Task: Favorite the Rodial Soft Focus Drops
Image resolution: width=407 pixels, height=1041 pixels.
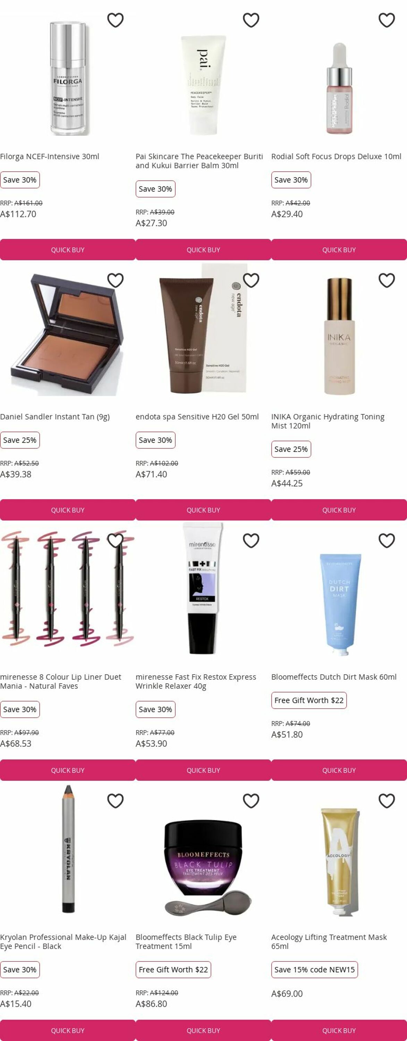Action: pyautogui.click(x=387, y=20)
